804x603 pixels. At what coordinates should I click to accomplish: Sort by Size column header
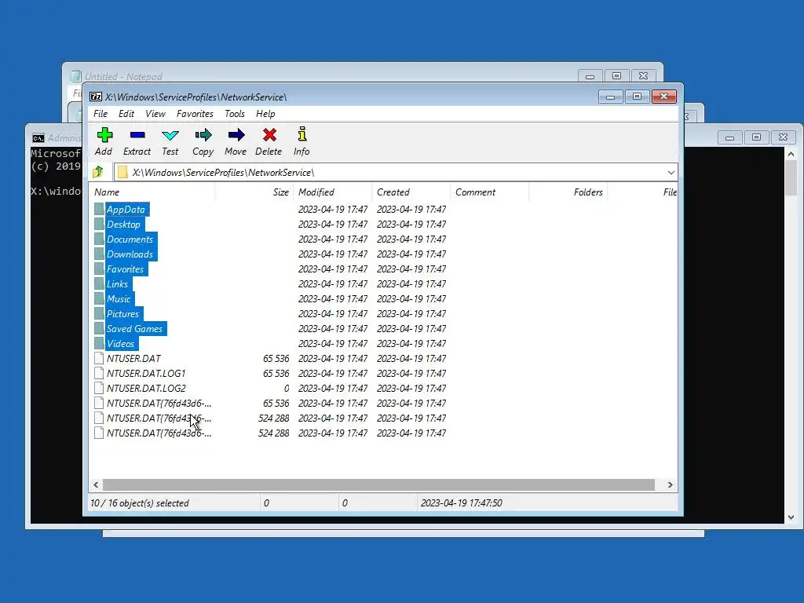pos(254,192)
